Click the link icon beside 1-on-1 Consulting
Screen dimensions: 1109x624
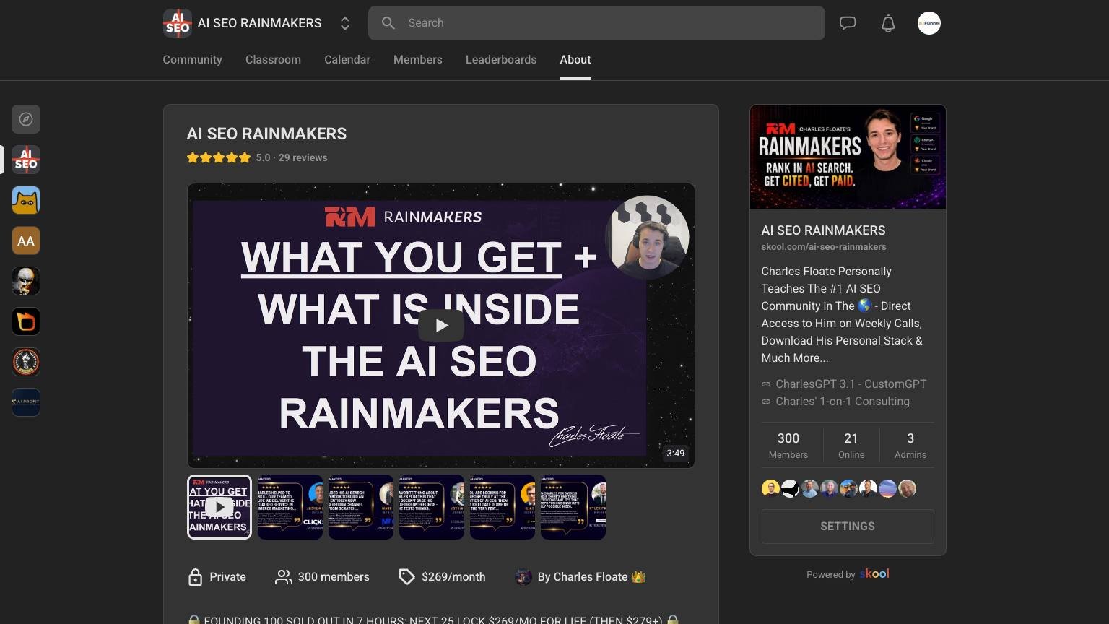point(766,402)
